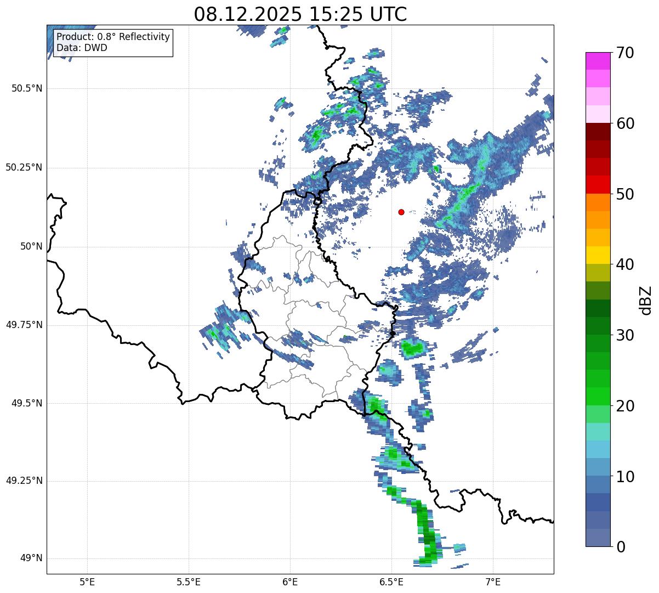Click the "Data: DWD" label
This screenshot has width=659, height=593.
[x=82, y=48]
